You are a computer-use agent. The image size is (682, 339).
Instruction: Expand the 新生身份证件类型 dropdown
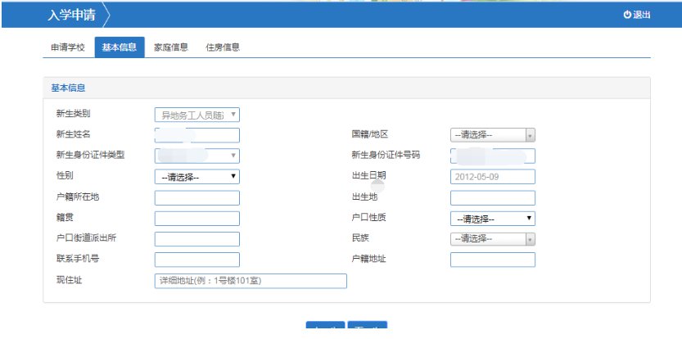(x=196, y=156)
